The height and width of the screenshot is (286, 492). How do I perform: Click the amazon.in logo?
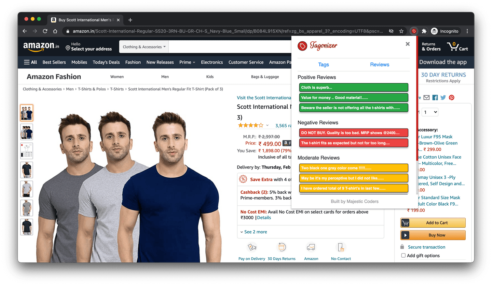click(x=41, y=46)
